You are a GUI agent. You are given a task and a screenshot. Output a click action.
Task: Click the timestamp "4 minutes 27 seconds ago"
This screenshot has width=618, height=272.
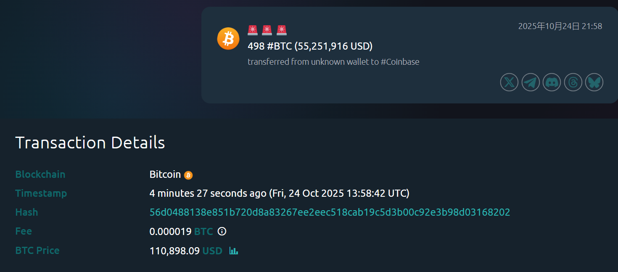(x=208, y=193)
